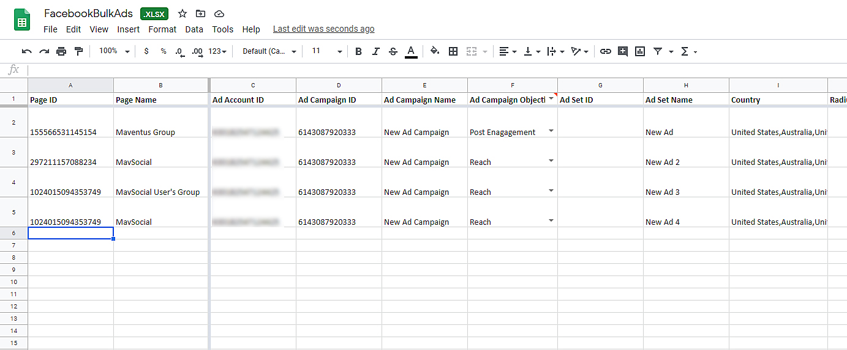Viewport: 847px width, 350px height.
Task: Select the New Ad 3 cell
Action: click(686, 182)
